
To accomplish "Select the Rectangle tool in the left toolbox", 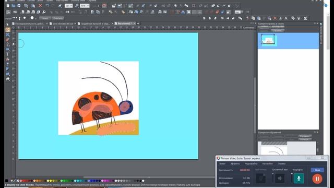I will (8, 50).
